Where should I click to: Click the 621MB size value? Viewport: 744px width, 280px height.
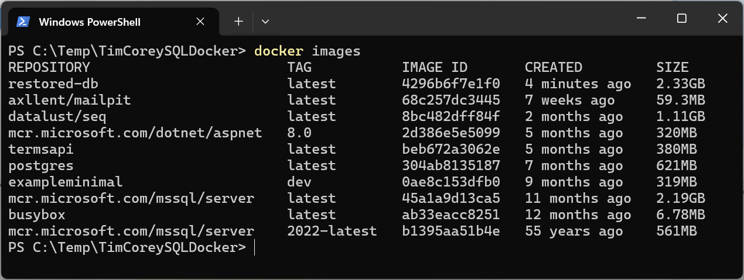pos(677,165)
